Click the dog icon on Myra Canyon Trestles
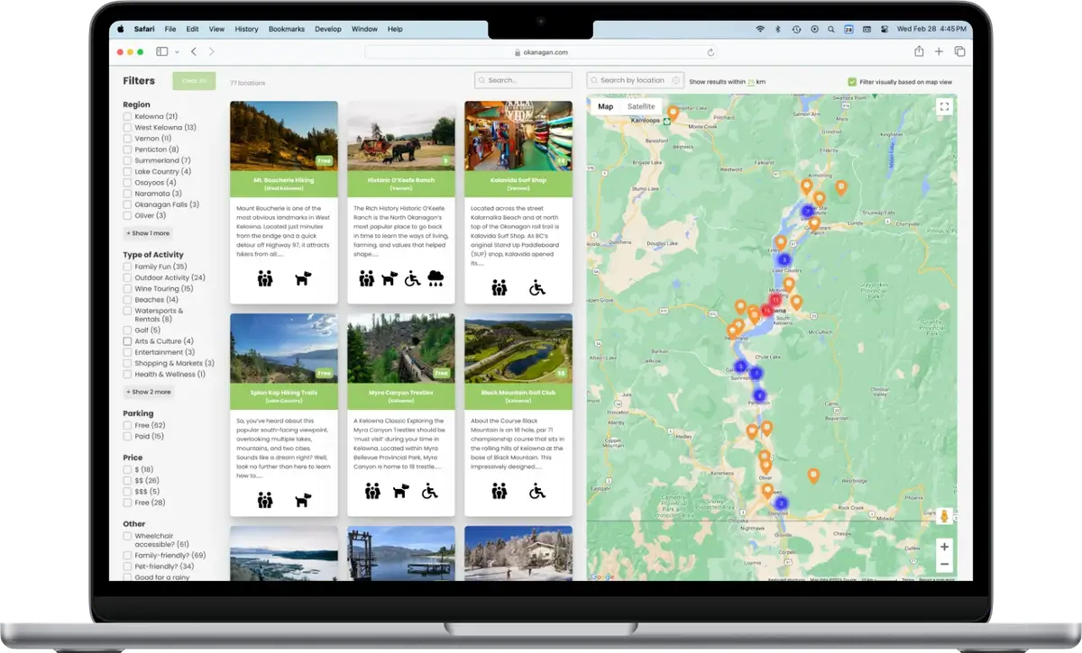 (x=400, y=491)
